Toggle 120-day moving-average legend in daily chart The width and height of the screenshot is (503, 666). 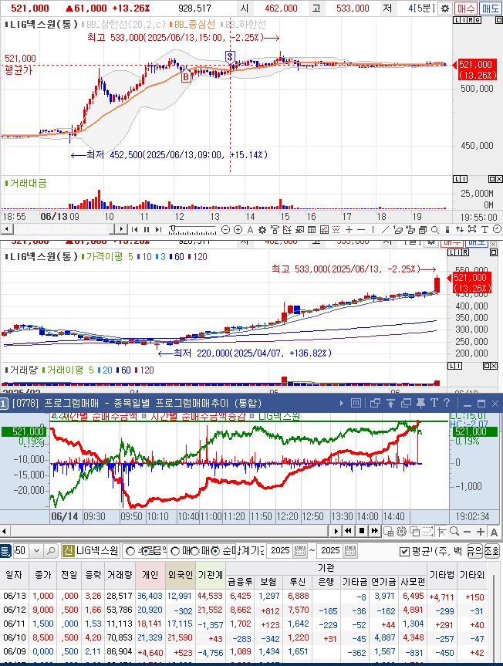[197, 256]
